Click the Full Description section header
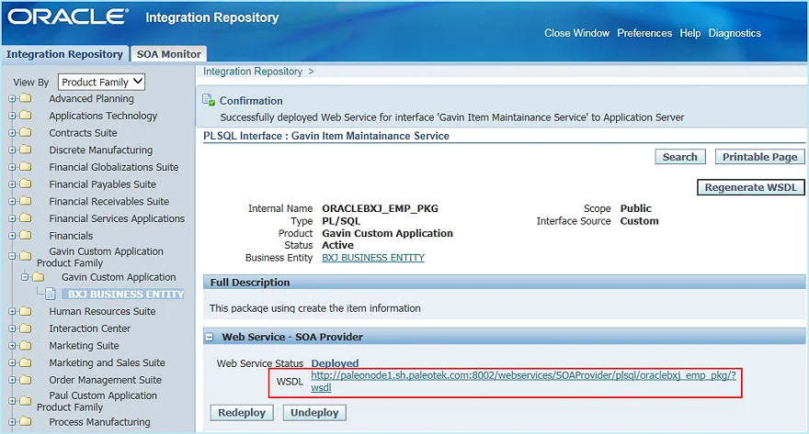The height and width of the screenshot is (434, 809). (504, 282)
